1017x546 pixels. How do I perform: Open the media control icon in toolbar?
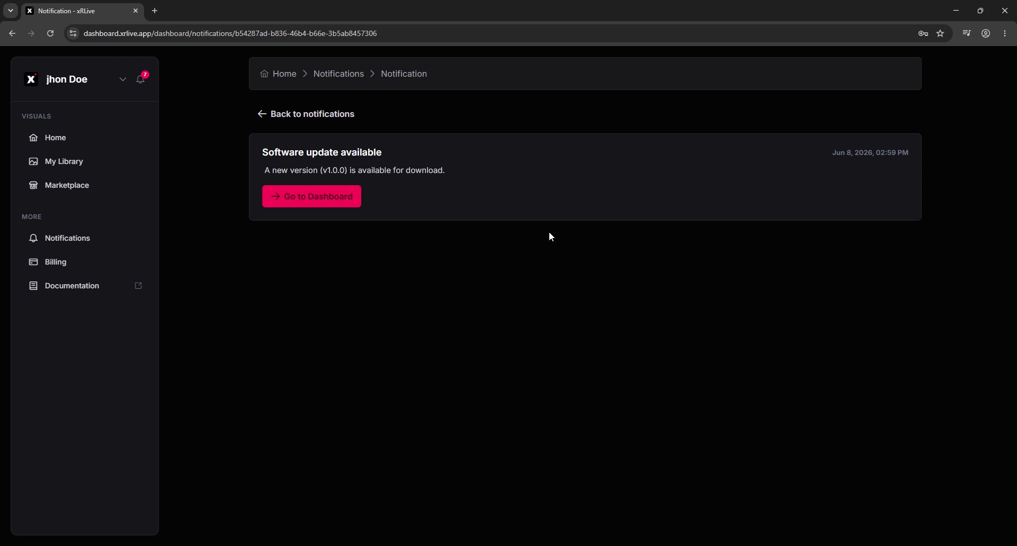coord(967,33)
